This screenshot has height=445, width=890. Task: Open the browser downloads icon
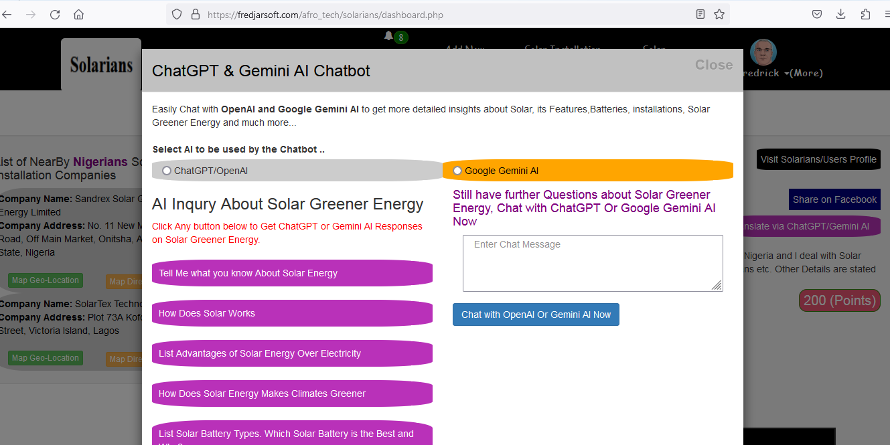click(x=841, y=14)
